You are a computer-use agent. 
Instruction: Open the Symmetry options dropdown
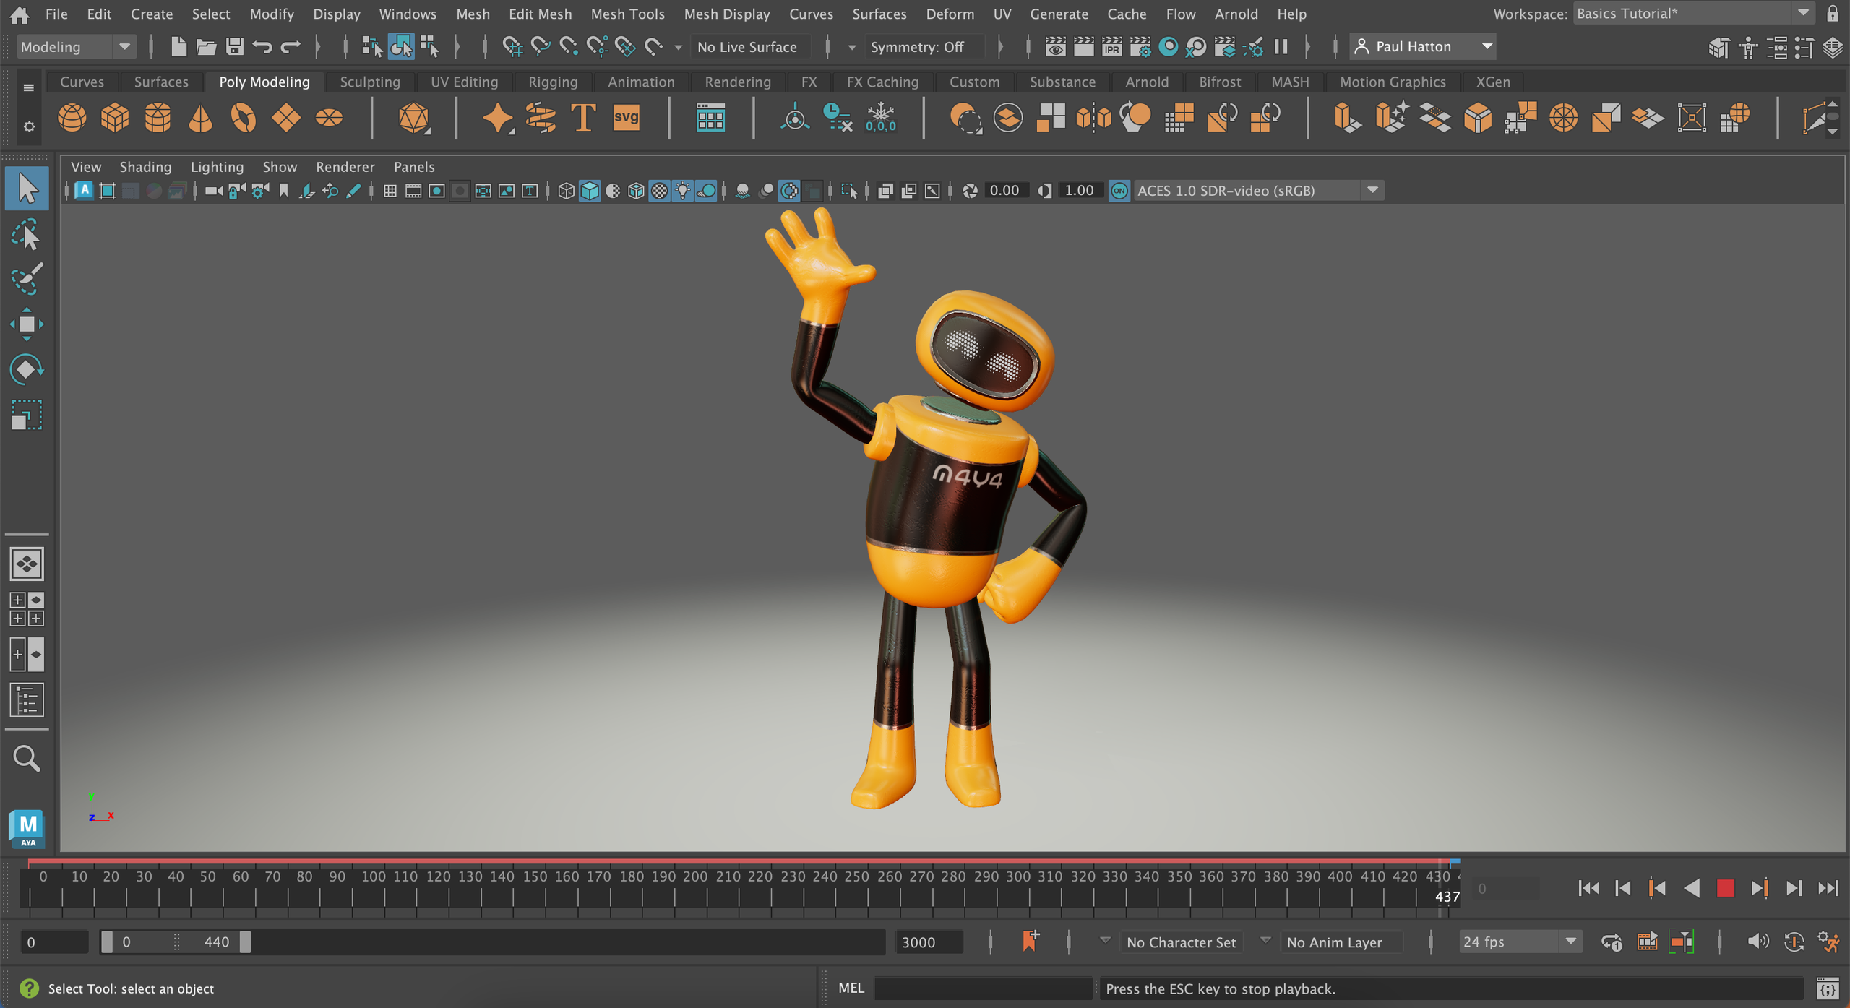pos(851,46)
